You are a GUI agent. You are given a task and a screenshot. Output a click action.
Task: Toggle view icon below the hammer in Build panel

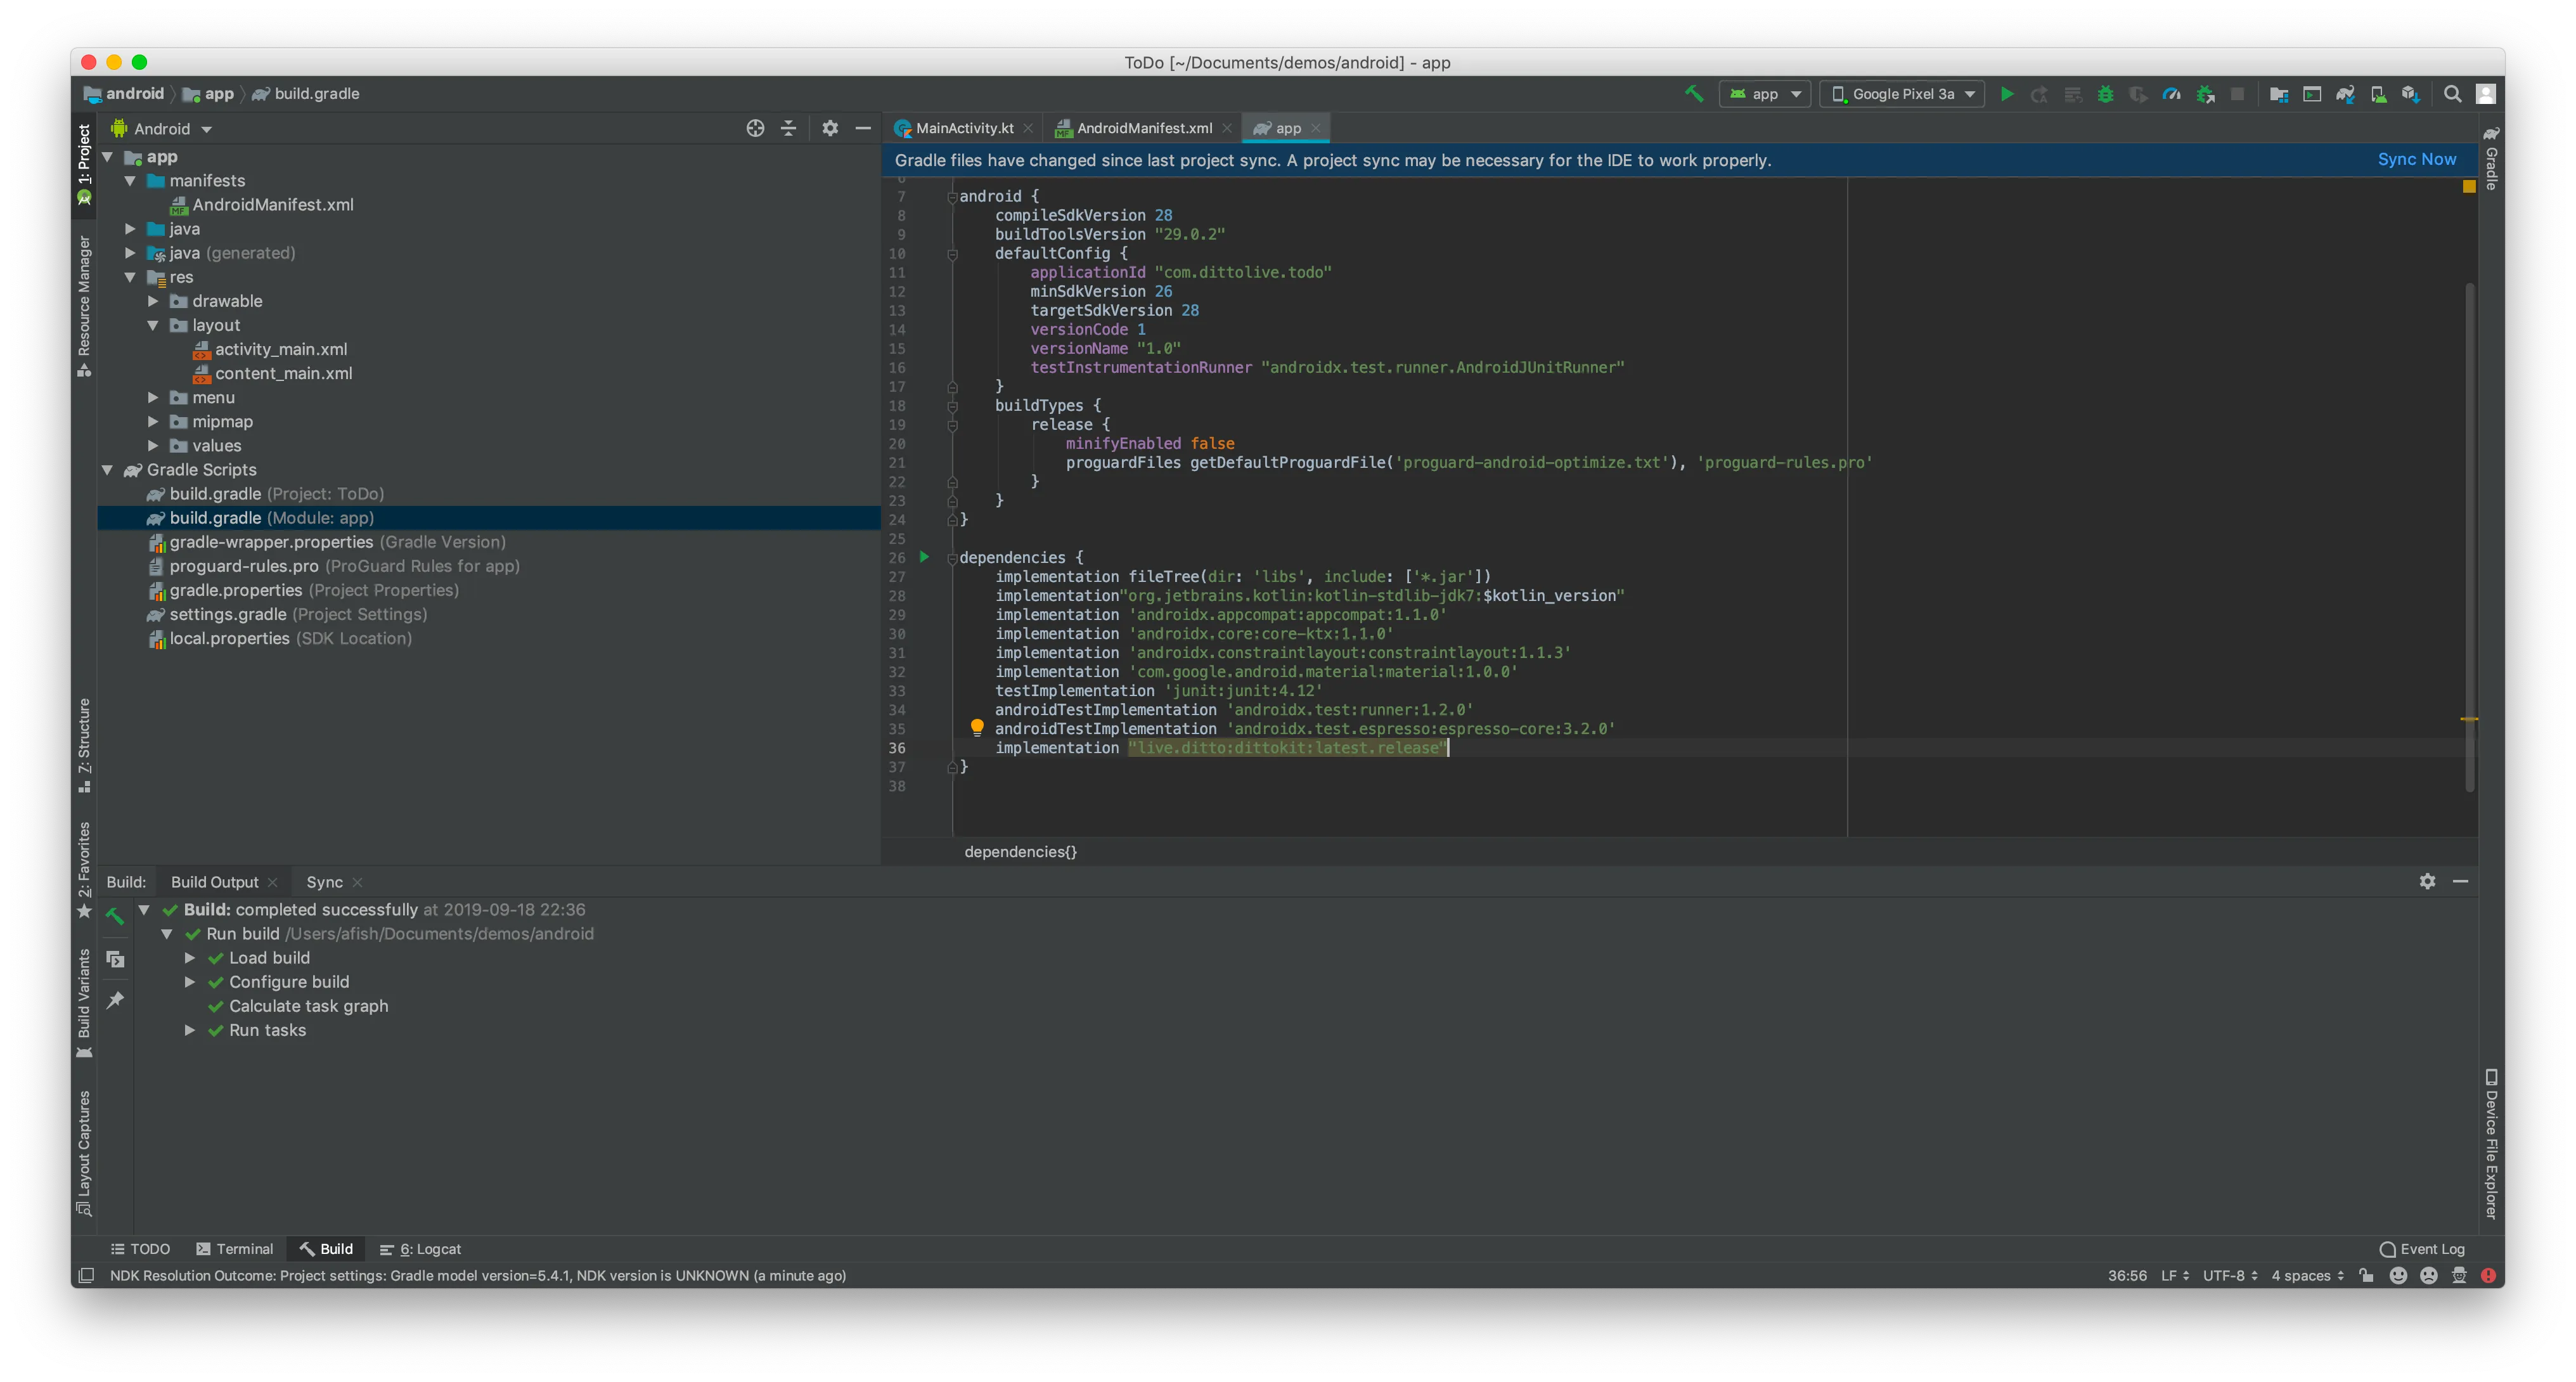pos(115,959)
